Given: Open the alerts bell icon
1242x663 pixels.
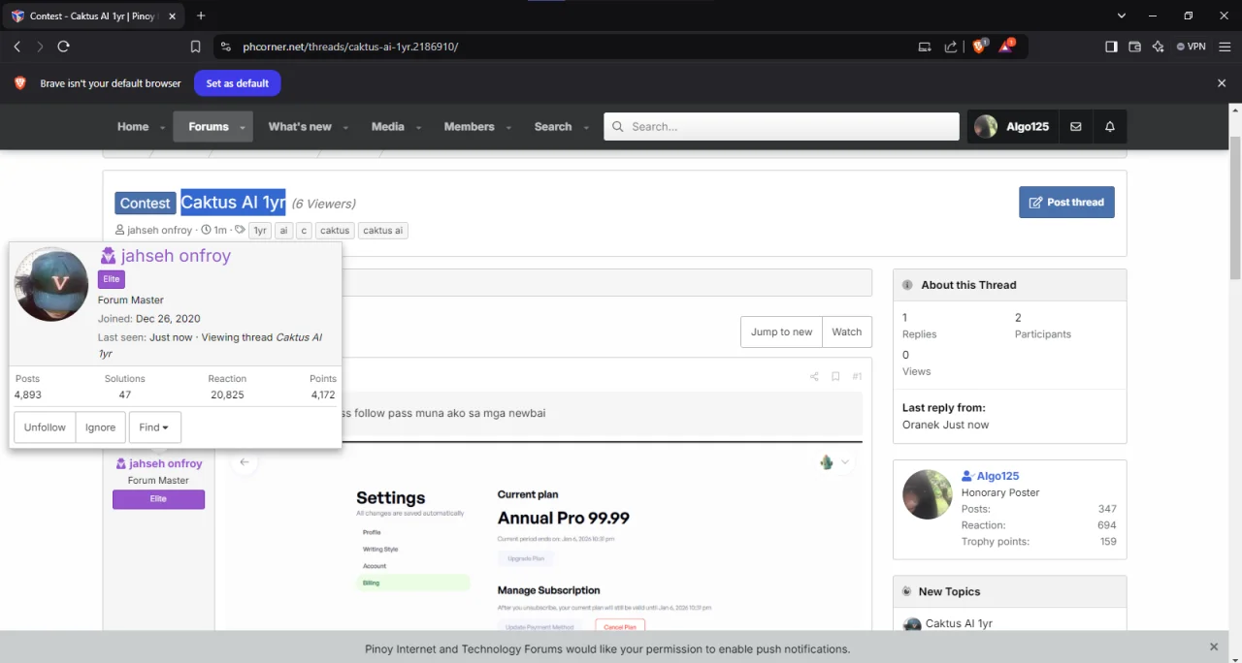Looking at the screenshot, I should pos(1110,127).
